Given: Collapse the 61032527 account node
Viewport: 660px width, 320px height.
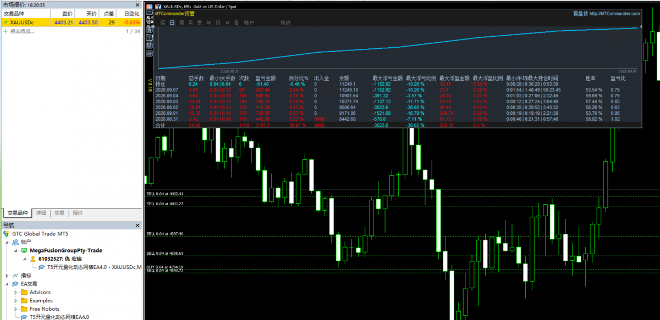Looking at the screenshot, I should pyautogui.click(x=24, y=259).
